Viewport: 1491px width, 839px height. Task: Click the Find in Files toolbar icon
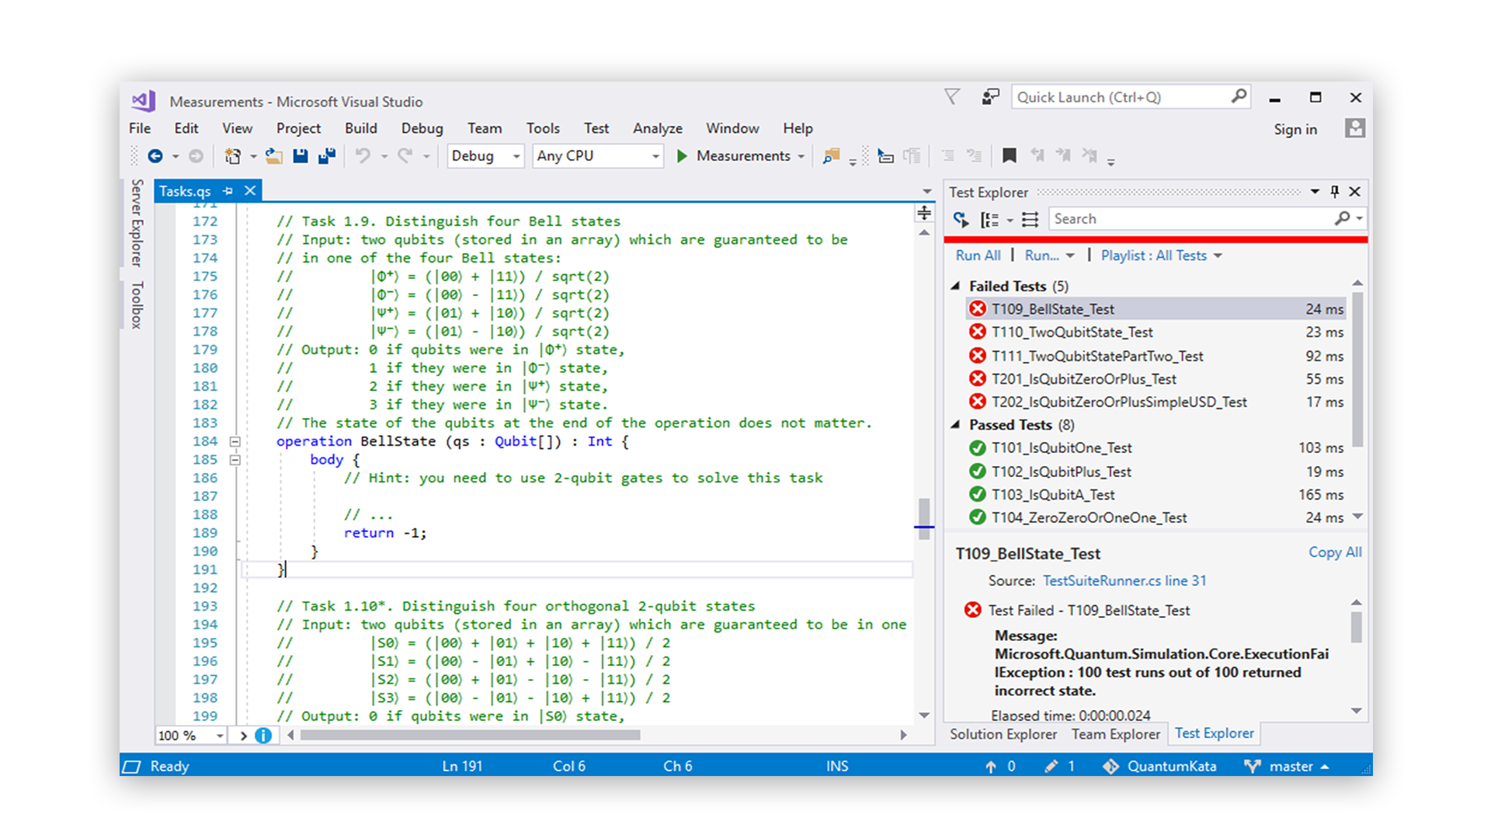point(831,156)
